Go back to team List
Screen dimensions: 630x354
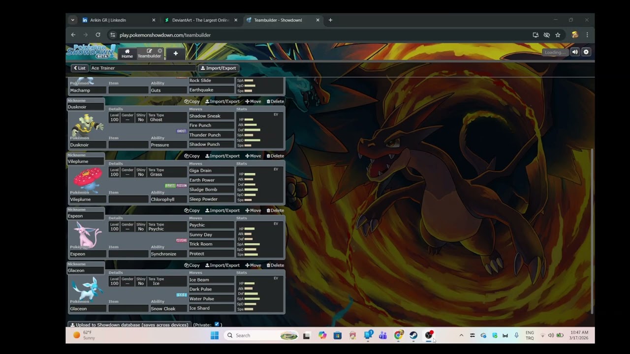tap(79, 68)
